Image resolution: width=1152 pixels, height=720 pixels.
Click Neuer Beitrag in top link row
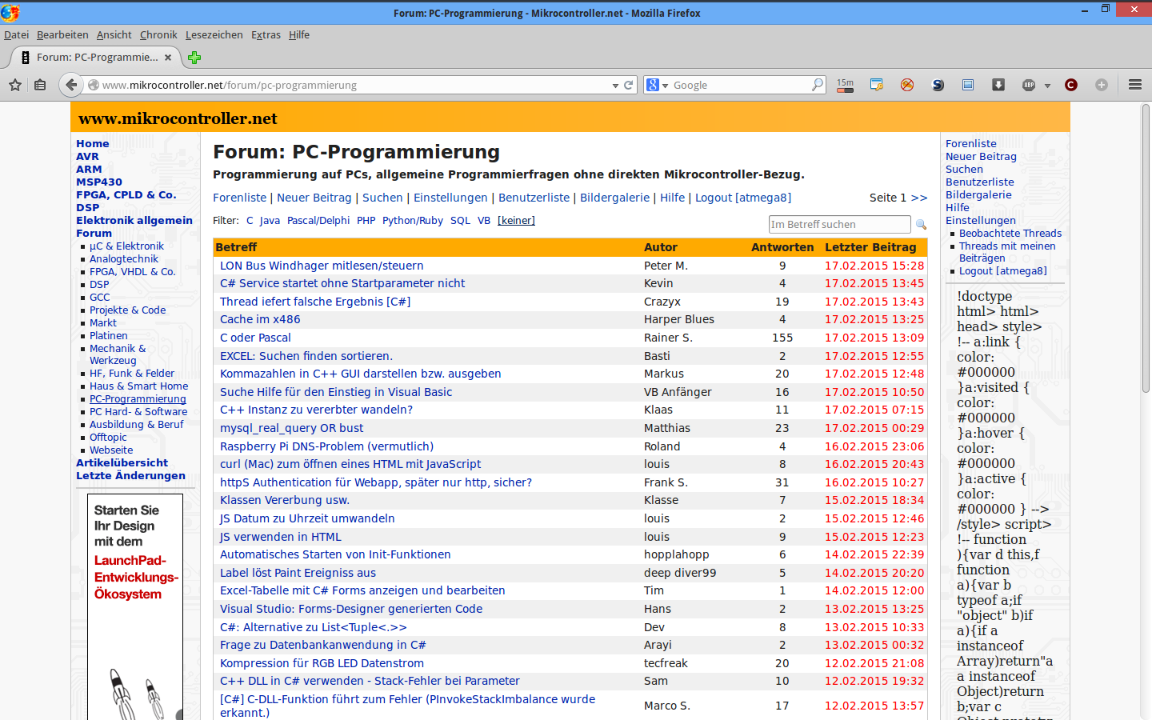pyautogui.click(x=314, y=198)
